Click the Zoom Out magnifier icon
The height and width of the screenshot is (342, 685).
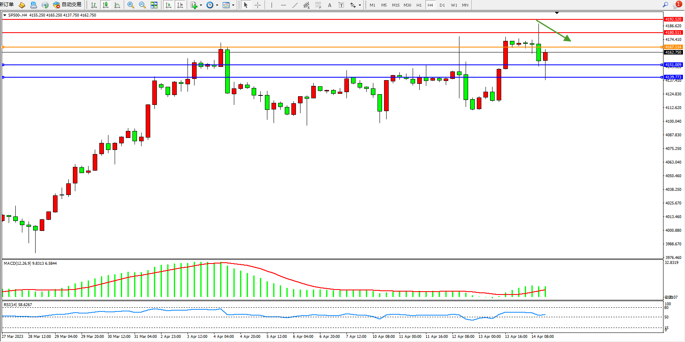click(x=142, y=5)
